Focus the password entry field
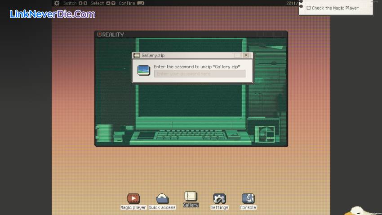Screen dimensions: 382x215 click(x=200, y=74)
